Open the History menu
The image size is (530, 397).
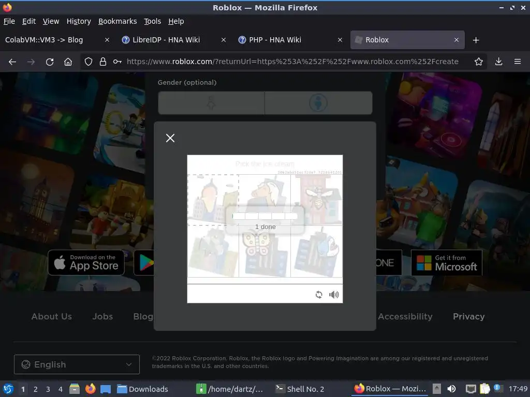click(x=79, y=21)
